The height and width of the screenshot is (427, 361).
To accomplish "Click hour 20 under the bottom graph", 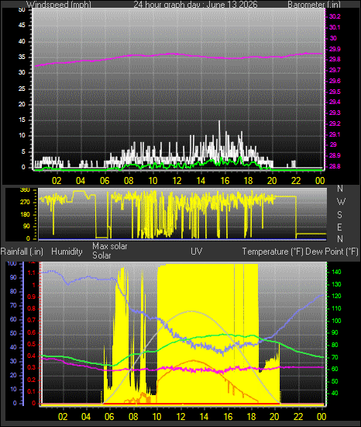I will click(274, 417).
